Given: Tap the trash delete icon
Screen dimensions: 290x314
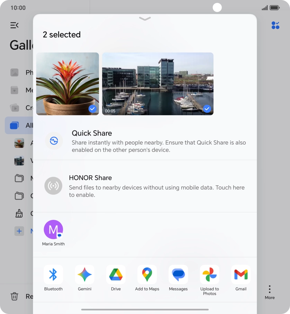Looking at the screenshot, I should 14,296.
